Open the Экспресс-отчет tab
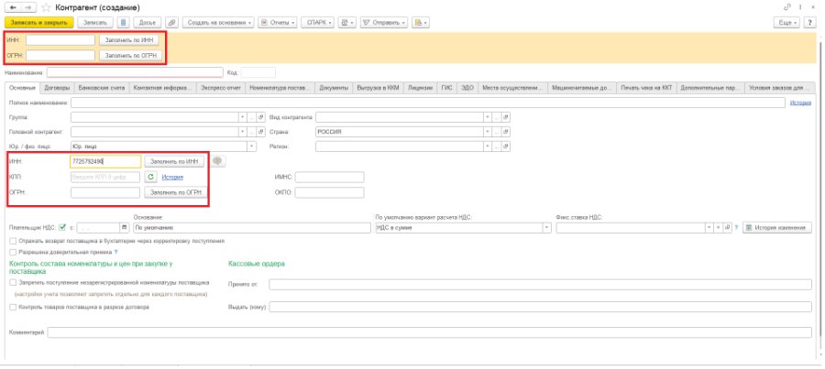825x369 pixels. (x=221, y=88)
